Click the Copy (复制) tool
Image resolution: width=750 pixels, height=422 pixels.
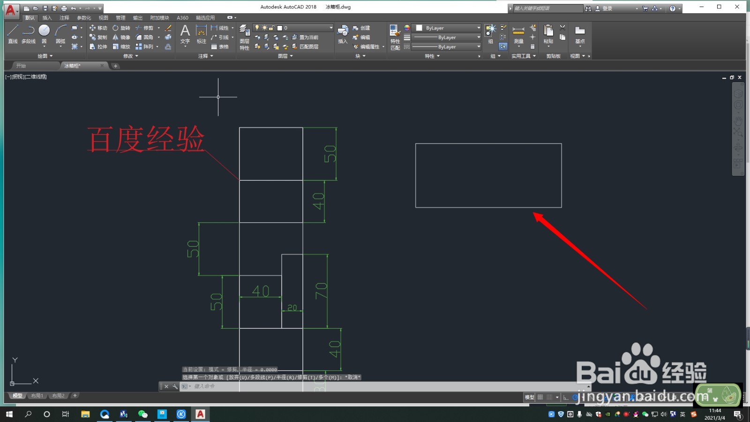tap(98, 38)
